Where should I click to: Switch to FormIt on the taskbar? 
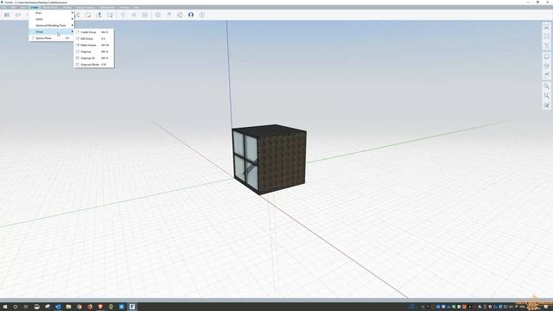click(132, 307)
